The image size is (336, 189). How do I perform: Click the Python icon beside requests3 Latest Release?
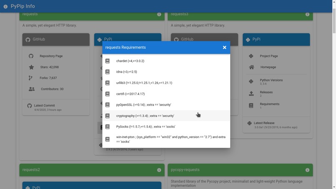tap(249, 123)
